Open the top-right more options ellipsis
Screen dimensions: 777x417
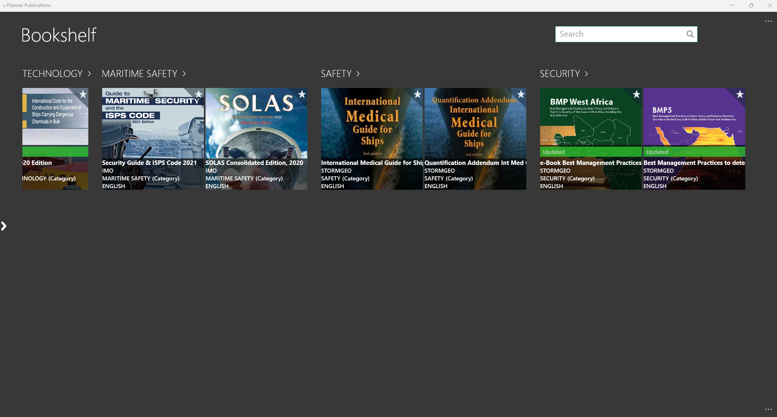pyautogui.click(x=768, y=21)
